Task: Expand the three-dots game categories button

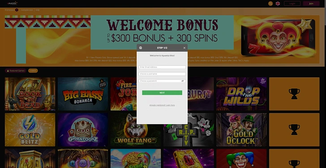Action: coord(33,71)
